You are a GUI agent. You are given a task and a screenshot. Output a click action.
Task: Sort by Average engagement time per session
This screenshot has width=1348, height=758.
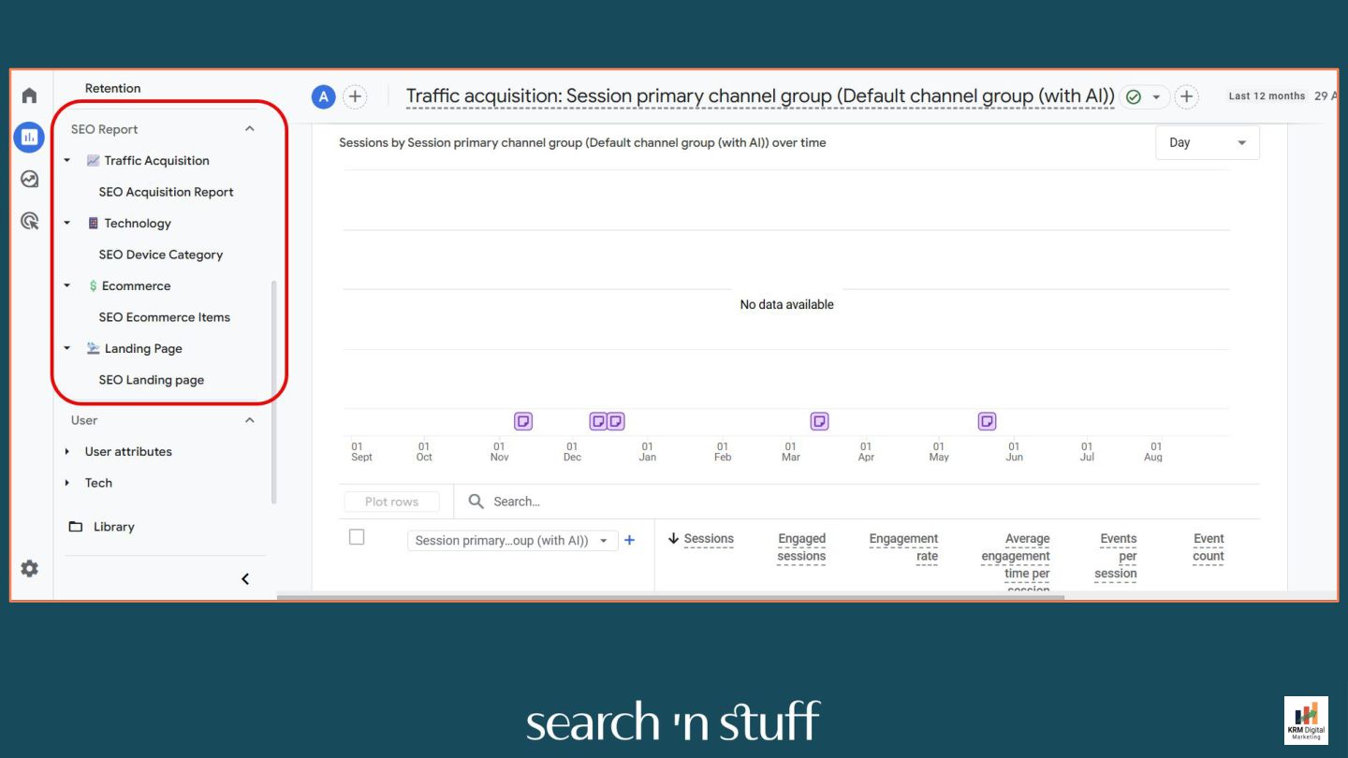tap(1016, 561)
